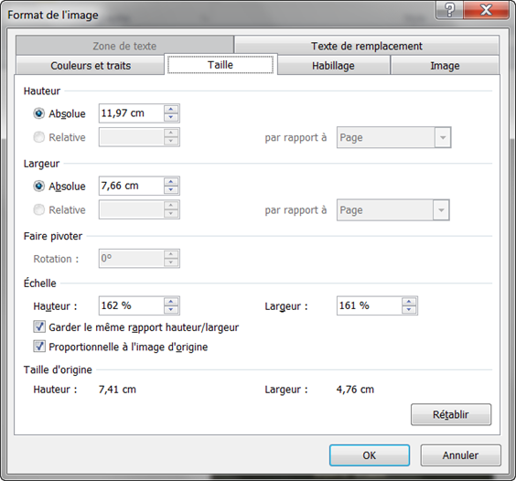The height and width of the screenshot is (481, 516).
Task: Increase scale Hauteur percentage spinner
Action: [171, 302]
